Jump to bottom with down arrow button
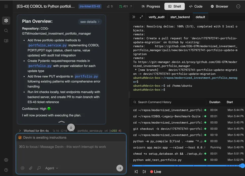245x176 pixels. click(71, 127)
